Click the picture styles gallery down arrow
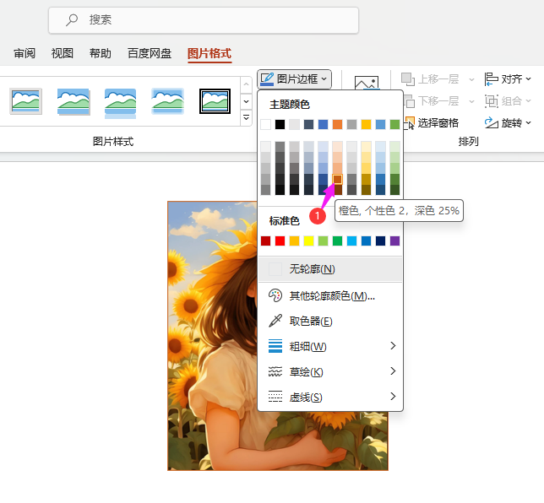Image resolution: width=544 pixels, height=503 pixels. point(246,101)
